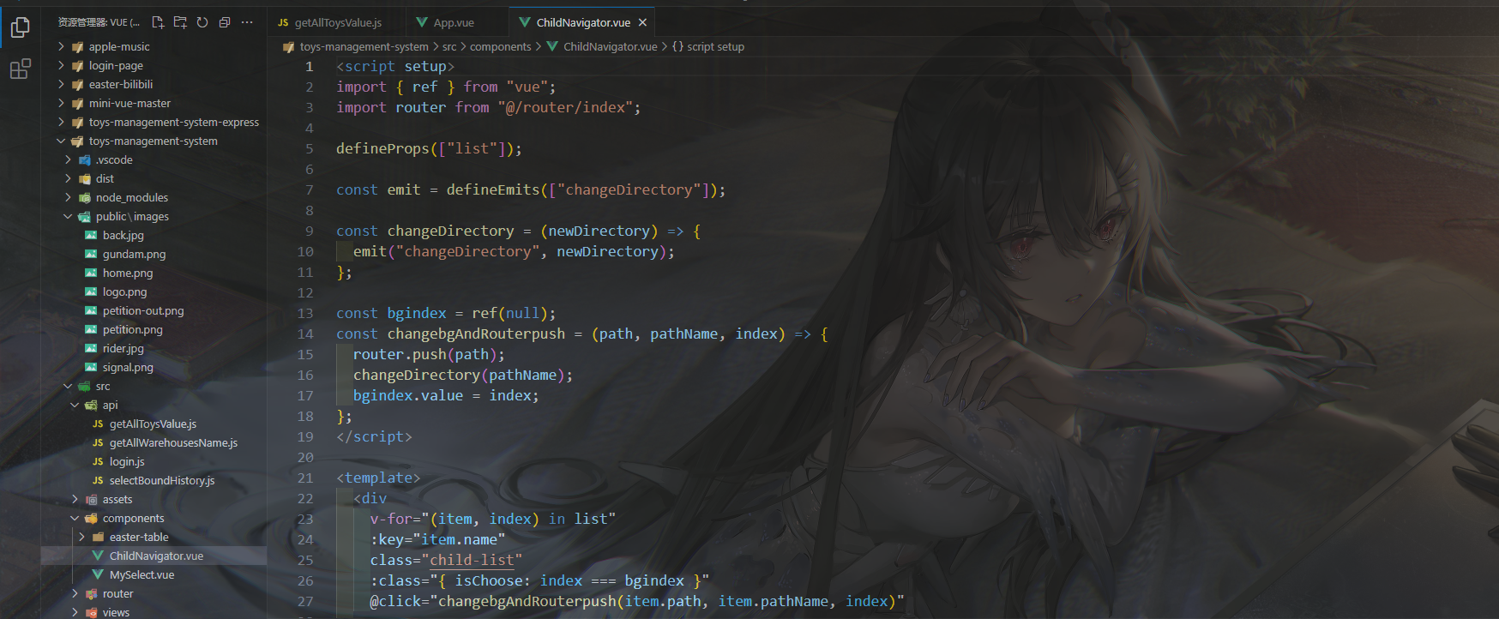The width and height of the screenshot is (1499, 619).
Task: Click the image icon next to home.png
Action: coord(91,273)
